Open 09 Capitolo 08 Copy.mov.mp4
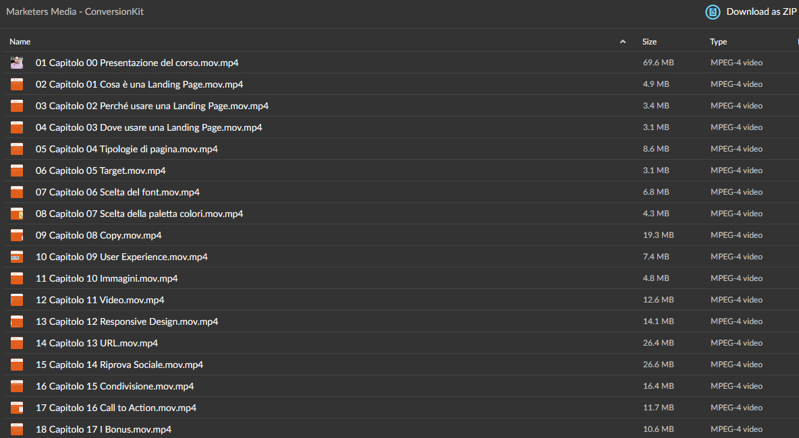Image resolution: width=799 pixels, height=438 pixels. coord(99,235)
